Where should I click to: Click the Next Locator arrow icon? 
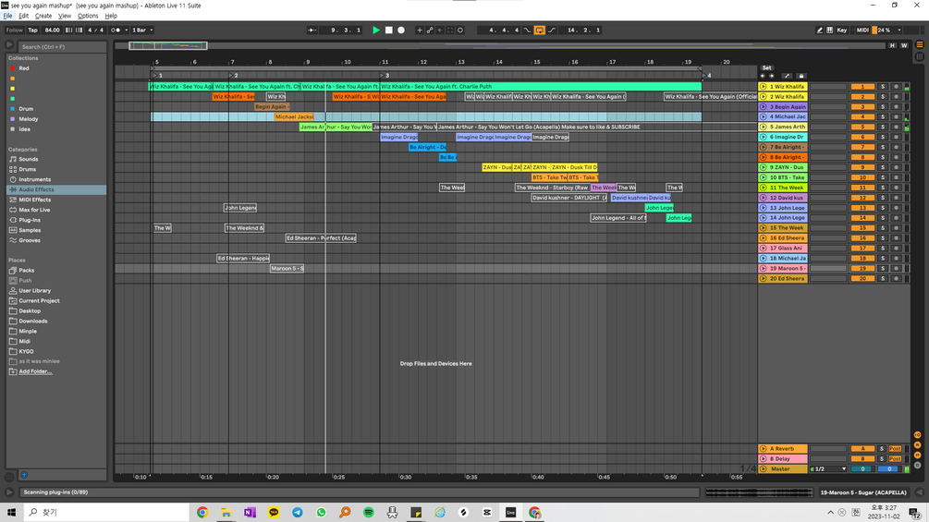tap(772, 76)
